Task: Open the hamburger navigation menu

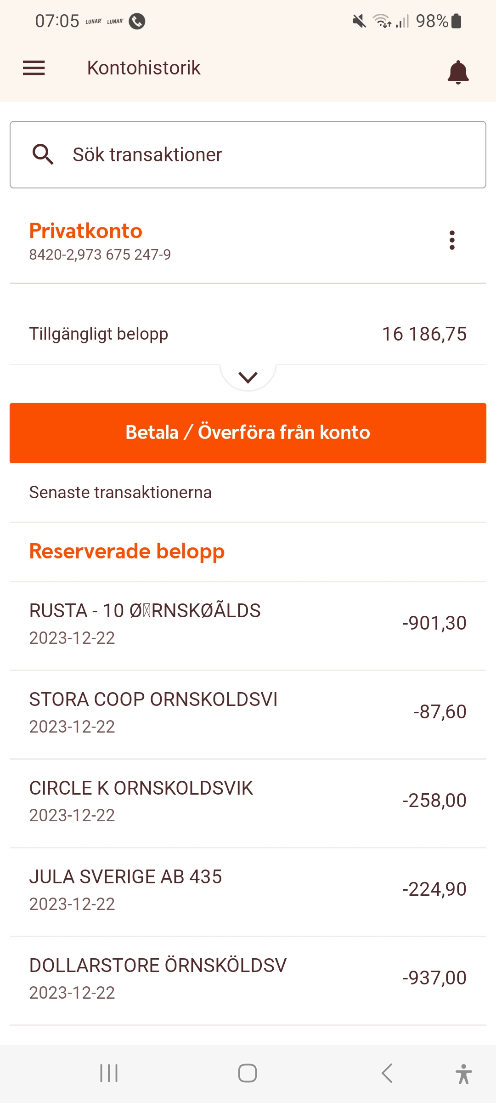Action: pyautogui.click(x=34, y=68)
